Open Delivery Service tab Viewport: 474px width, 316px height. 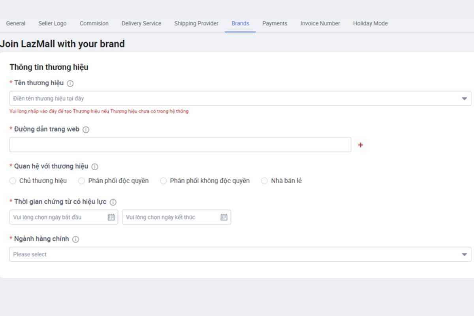tap(141, 24)
